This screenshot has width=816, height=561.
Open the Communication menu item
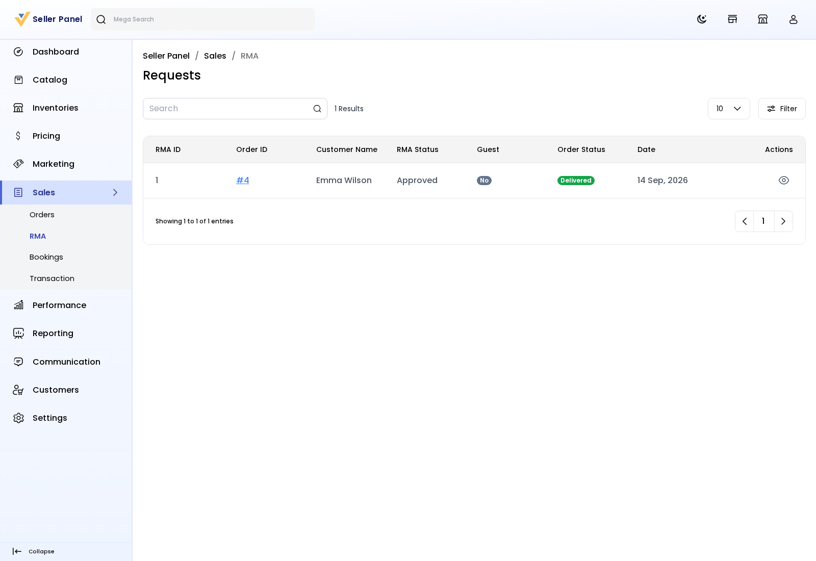pyautogui.click(x=66, y=362)
